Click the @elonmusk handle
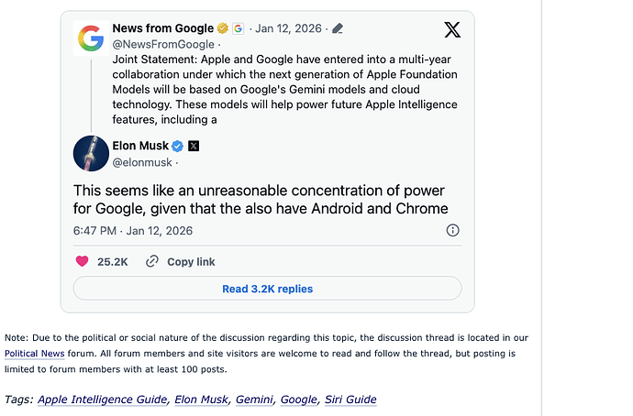Screen dimensions: 633x416 pyautogui.click(x=140, y=162)
